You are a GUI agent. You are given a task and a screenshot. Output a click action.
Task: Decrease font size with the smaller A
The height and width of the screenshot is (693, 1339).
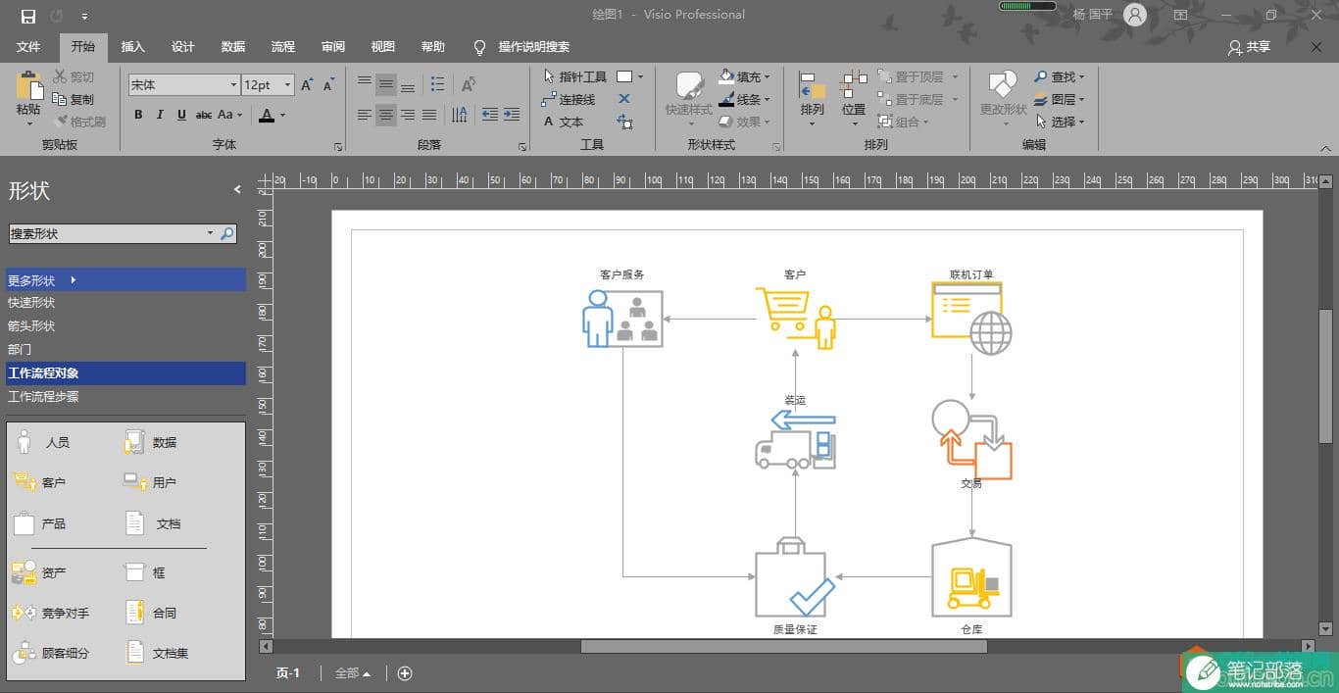click(328, 85)
